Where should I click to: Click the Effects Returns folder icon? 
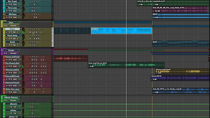pos(2,97)
